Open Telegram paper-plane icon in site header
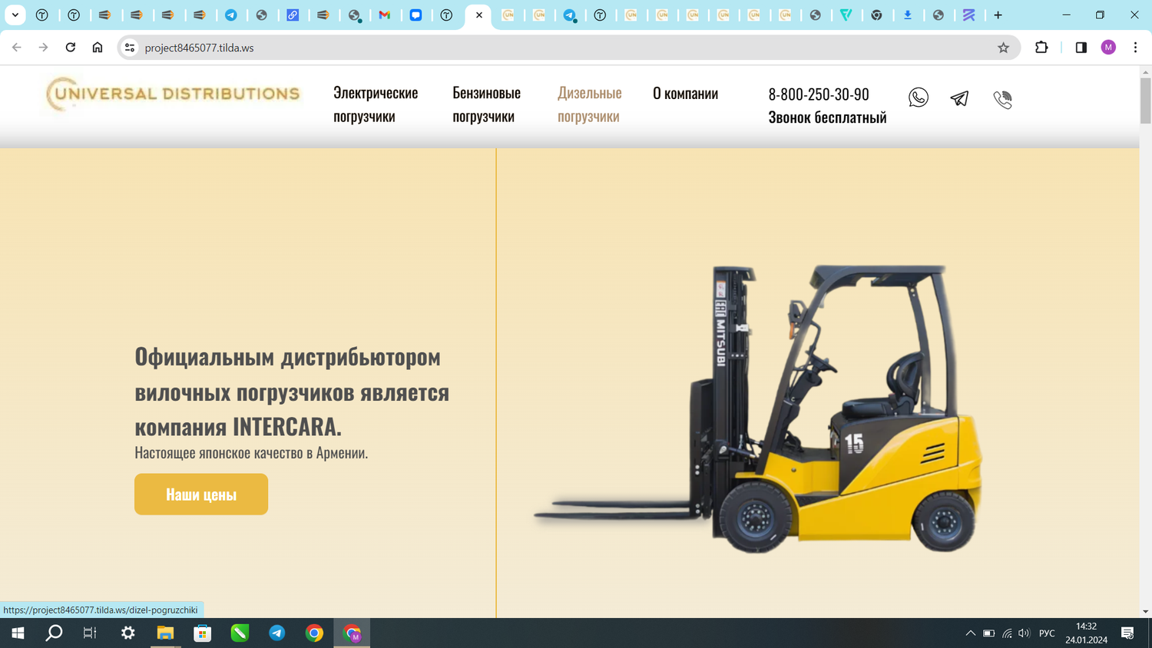The height and width of the screenshot is (648, 1152). coord(959,98)
